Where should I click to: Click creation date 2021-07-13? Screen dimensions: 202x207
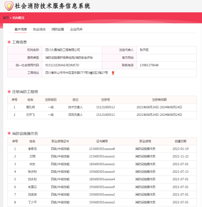pyautogui.click(x=180, y=172)
